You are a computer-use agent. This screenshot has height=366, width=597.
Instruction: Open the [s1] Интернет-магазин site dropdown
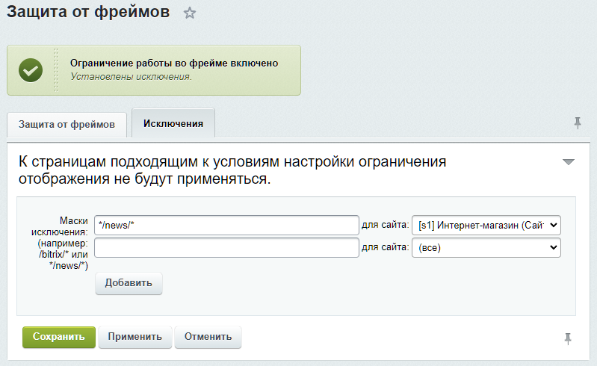(x=486, y=225)
